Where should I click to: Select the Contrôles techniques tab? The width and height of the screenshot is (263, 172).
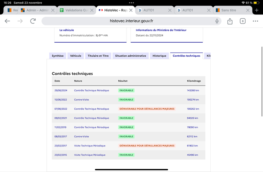186,56
